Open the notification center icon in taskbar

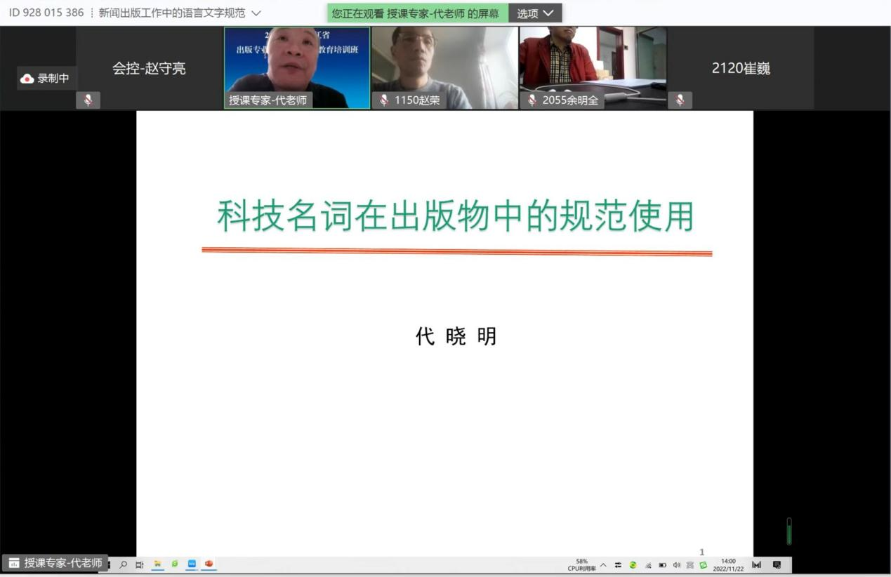coord(777,565)
